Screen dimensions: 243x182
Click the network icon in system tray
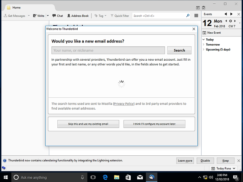pyautogui.click(x=205, y=177)
